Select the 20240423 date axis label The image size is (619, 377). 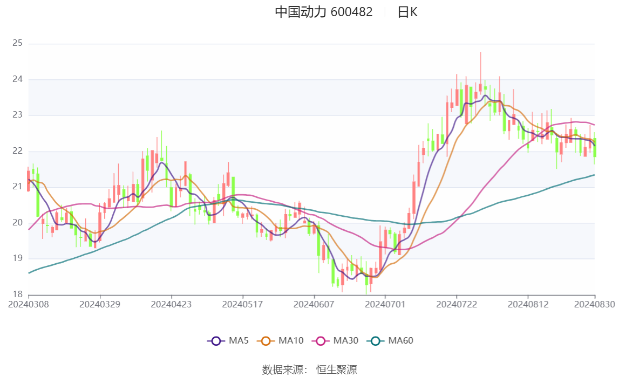[x=171, y=304]
